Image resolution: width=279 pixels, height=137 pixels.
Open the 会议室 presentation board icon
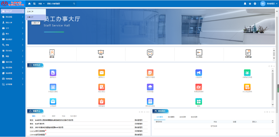point(101,53)
